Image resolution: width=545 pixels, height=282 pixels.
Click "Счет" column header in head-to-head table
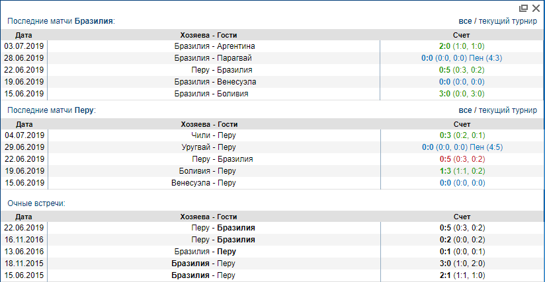coord(462,216)
